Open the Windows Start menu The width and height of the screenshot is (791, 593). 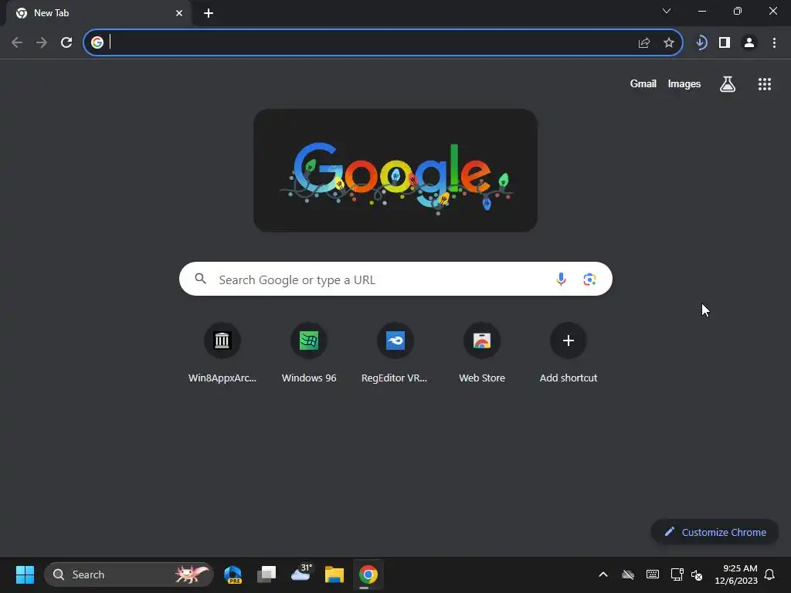(x=25, y=574)
